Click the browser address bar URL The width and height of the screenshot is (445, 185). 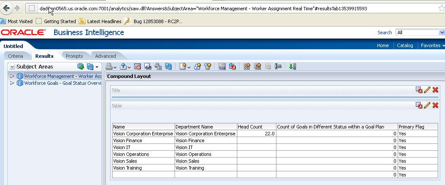tap(203, 9)
